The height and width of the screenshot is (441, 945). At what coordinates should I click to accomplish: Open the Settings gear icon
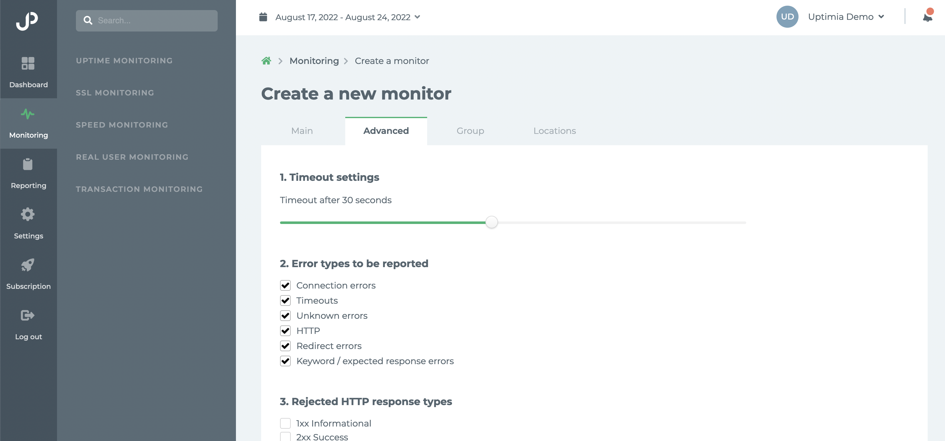[x=28, y=214]
